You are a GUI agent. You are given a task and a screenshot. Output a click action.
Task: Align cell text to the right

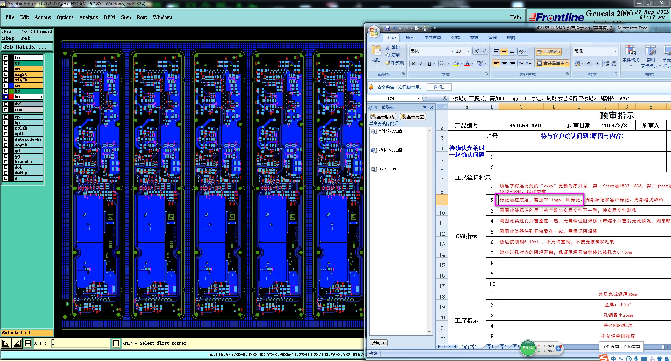(512, 63)
